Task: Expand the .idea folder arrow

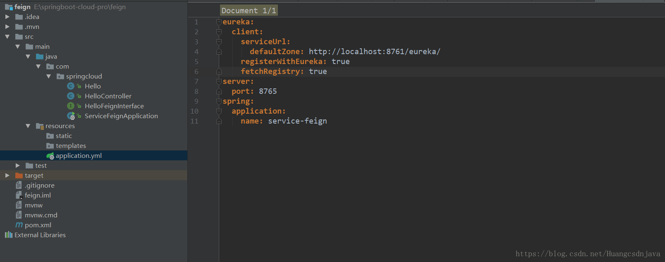Action: click(x=7, y=17)
